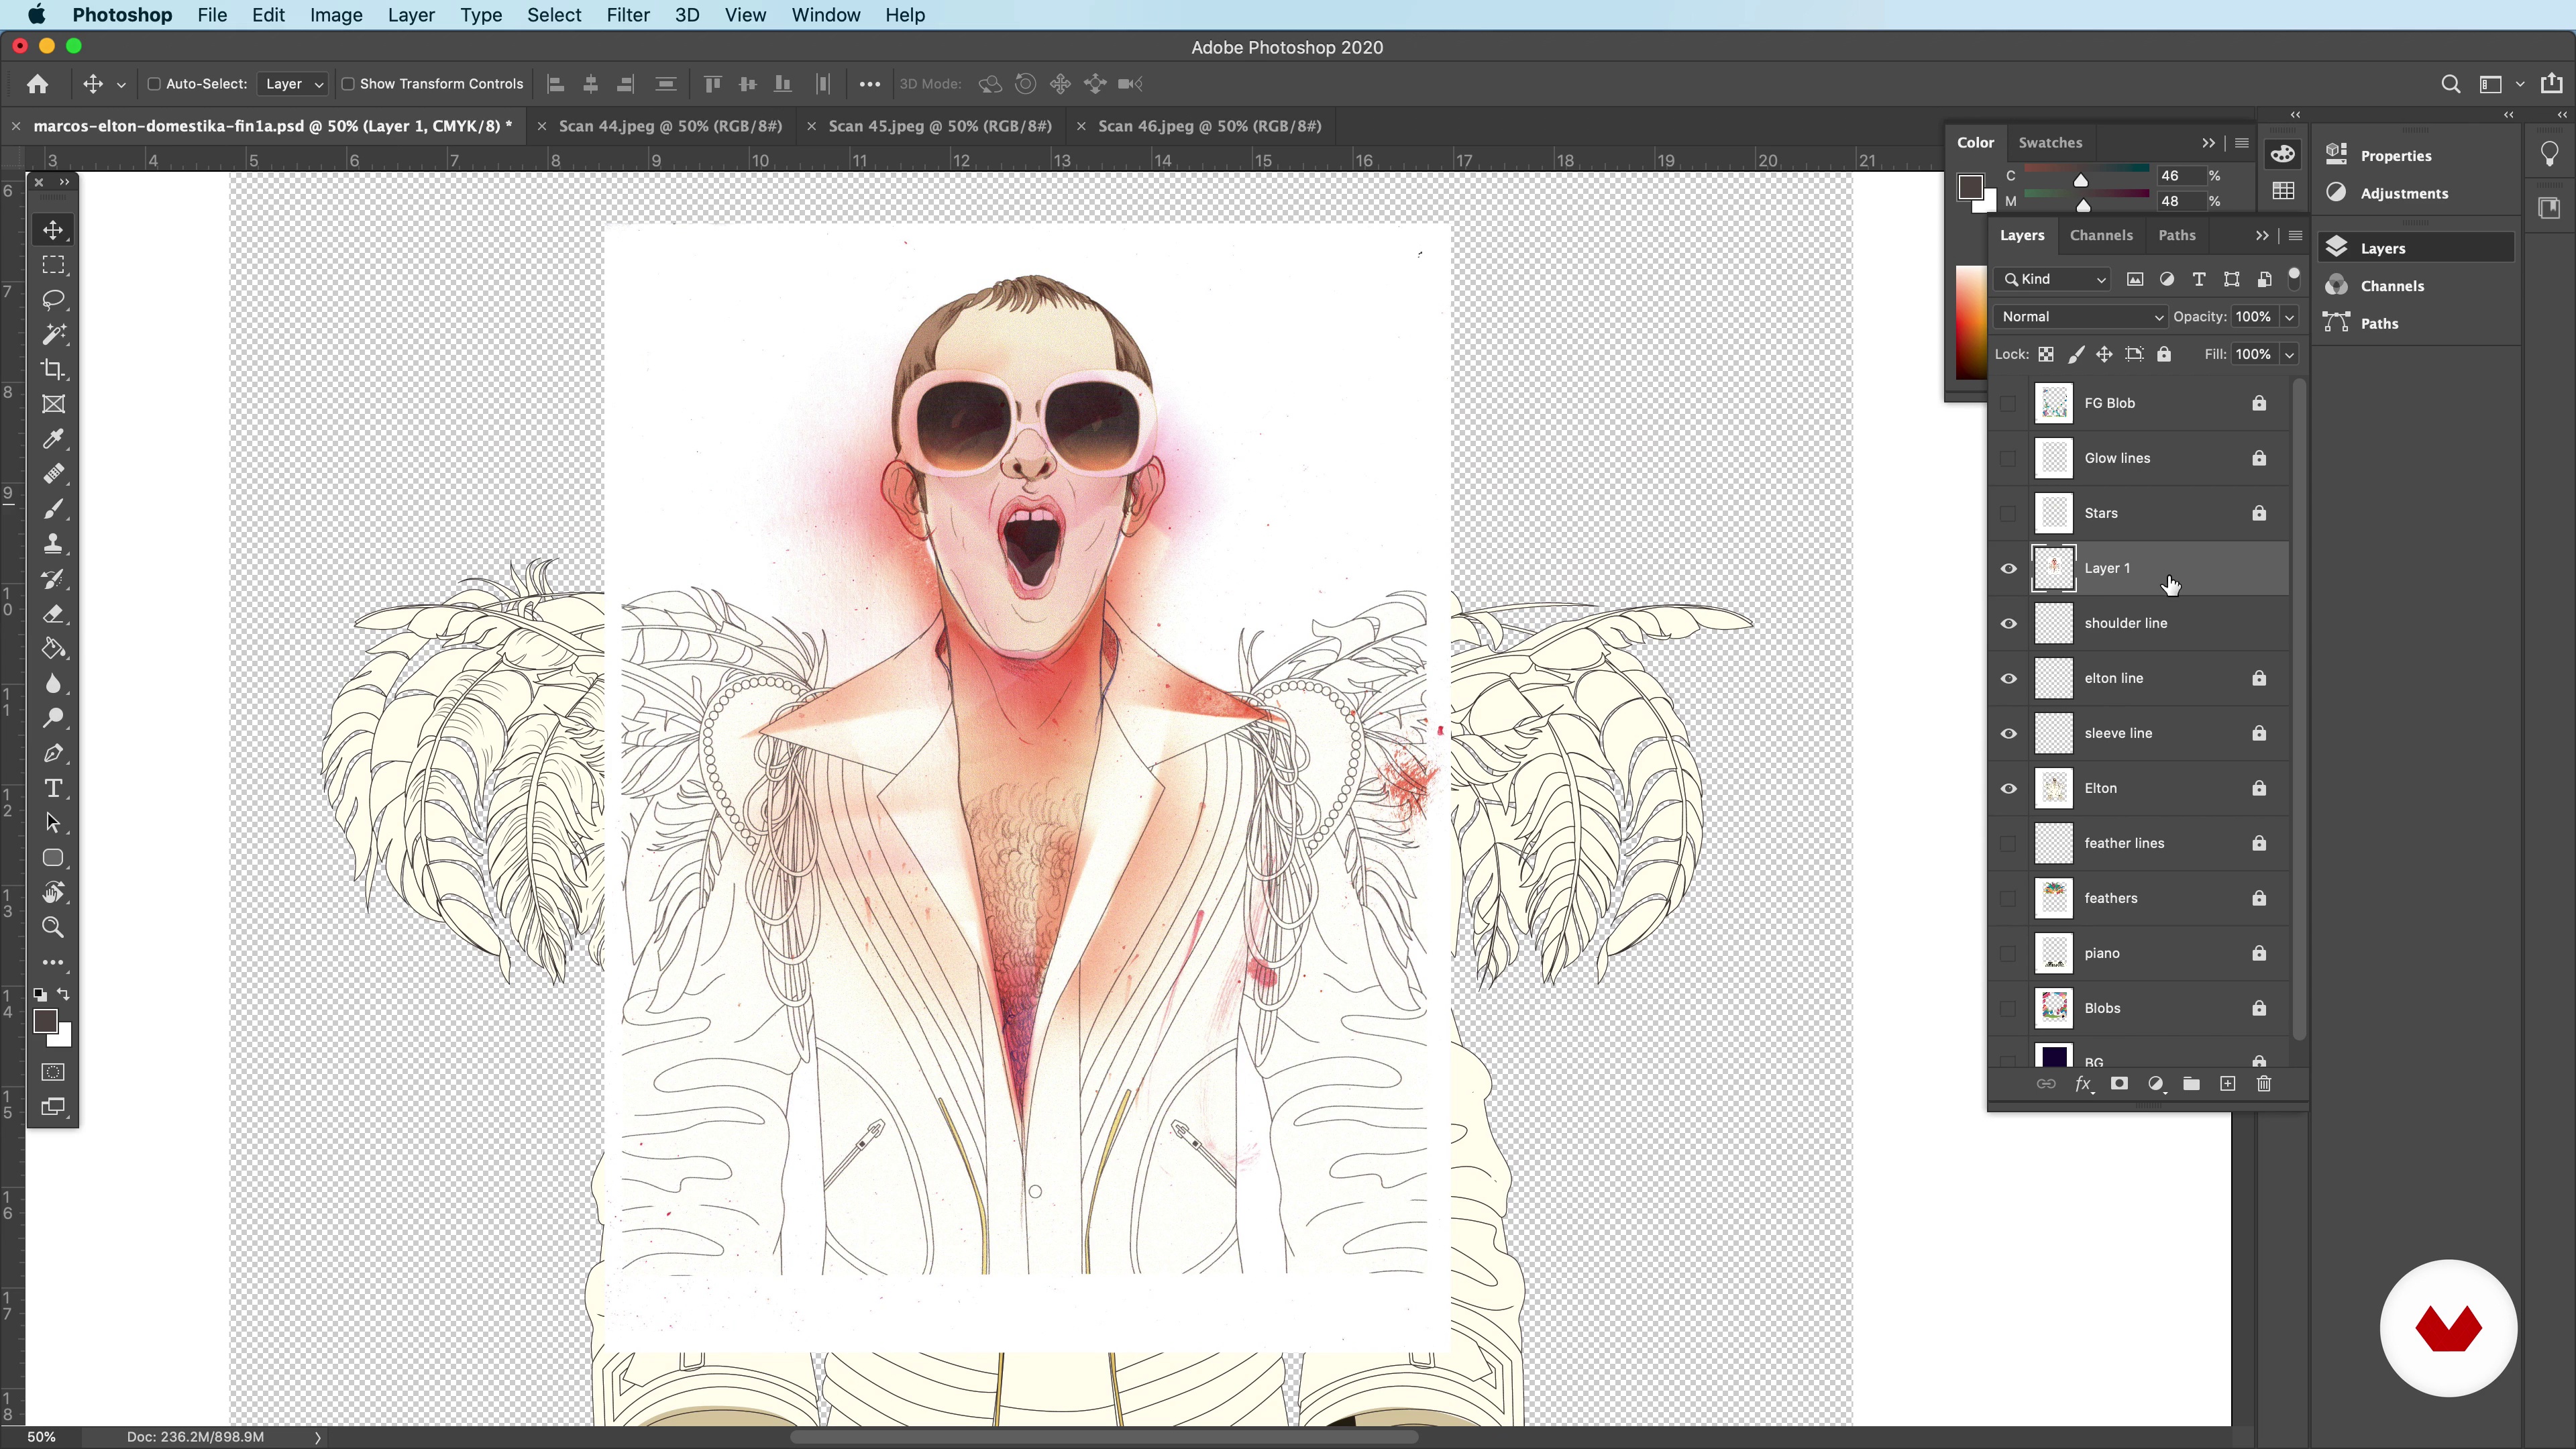Viewport: 2576px width, 1449px height.
Task: Show the FG Blob layer
Action: (x=2008, y=403)
